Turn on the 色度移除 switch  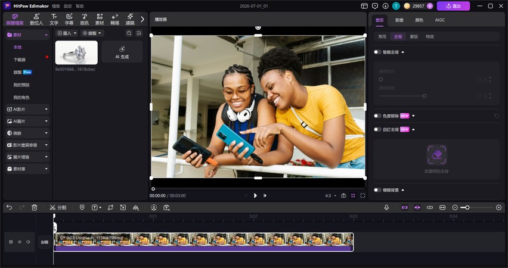pyautogui.click(x=377, y=116)
